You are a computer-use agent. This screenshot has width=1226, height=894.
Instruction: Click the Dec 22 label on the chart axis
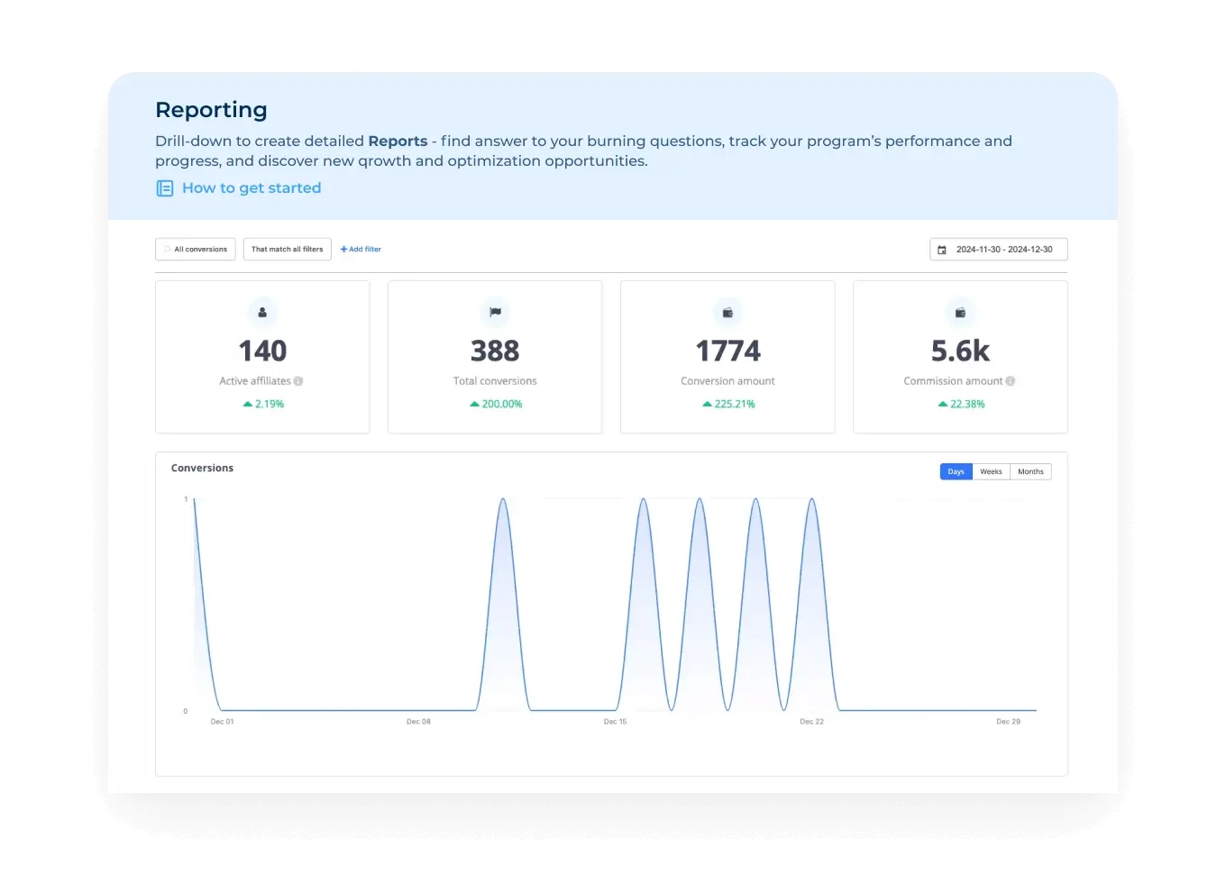[810, 721]
